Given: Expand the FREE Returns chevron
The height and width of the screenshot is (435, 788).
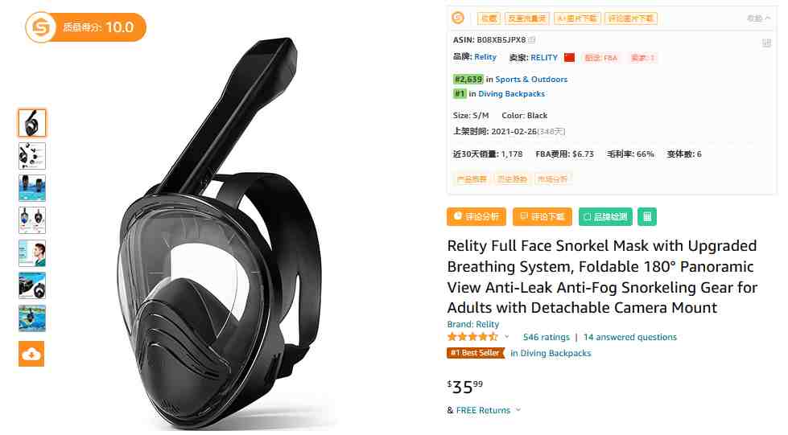Looking at the screenshot, I should 518,410.
